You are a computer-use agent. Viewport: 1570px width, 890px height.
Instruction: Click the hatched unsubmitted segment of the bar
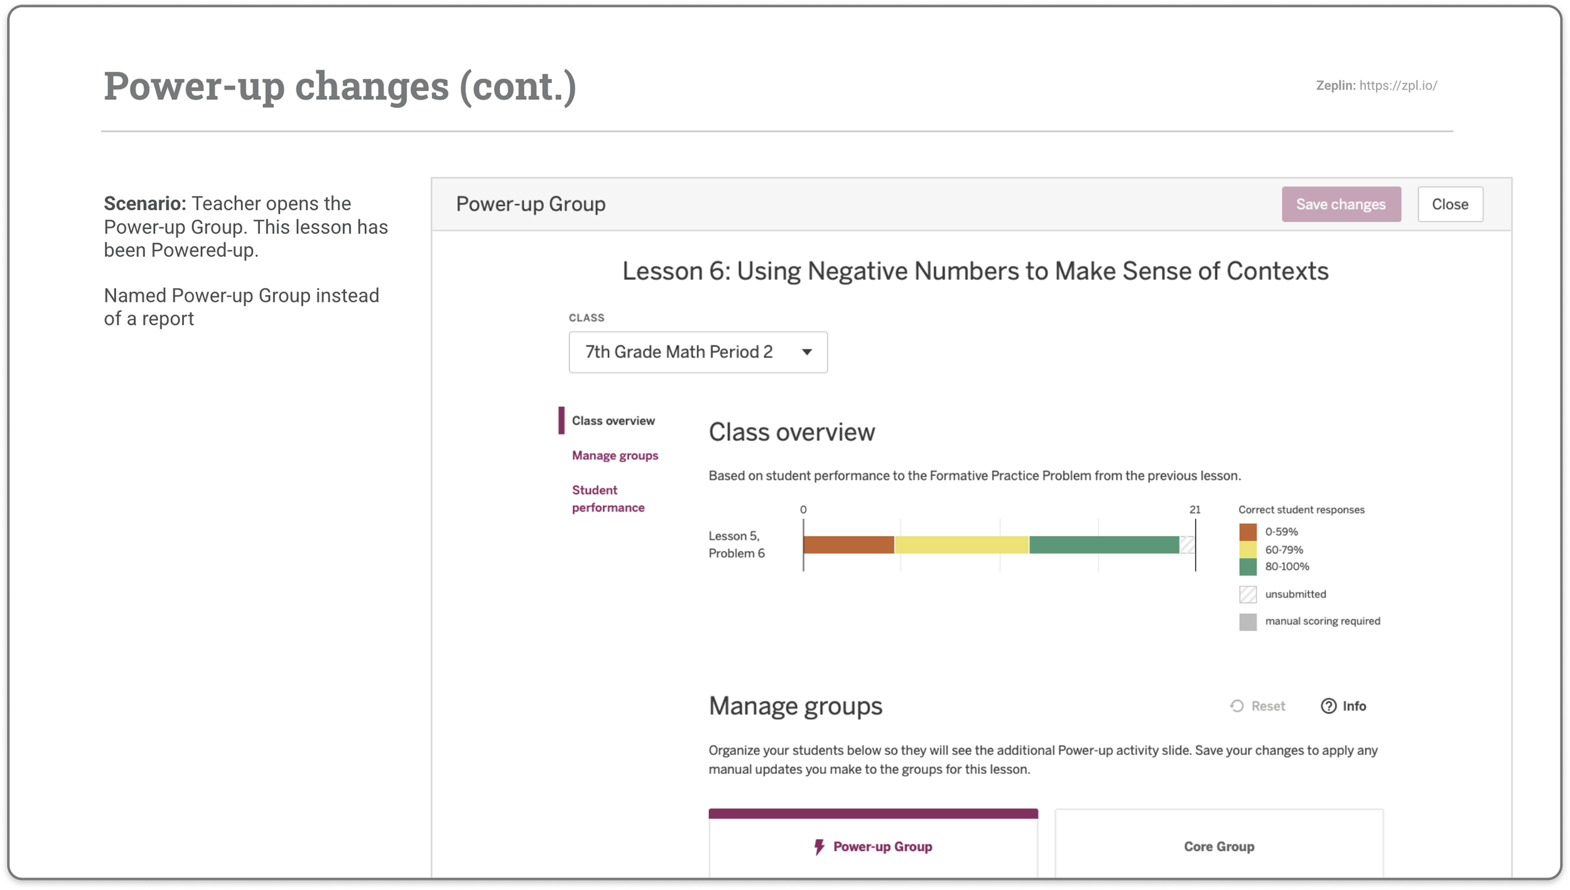pos(1187,544)
